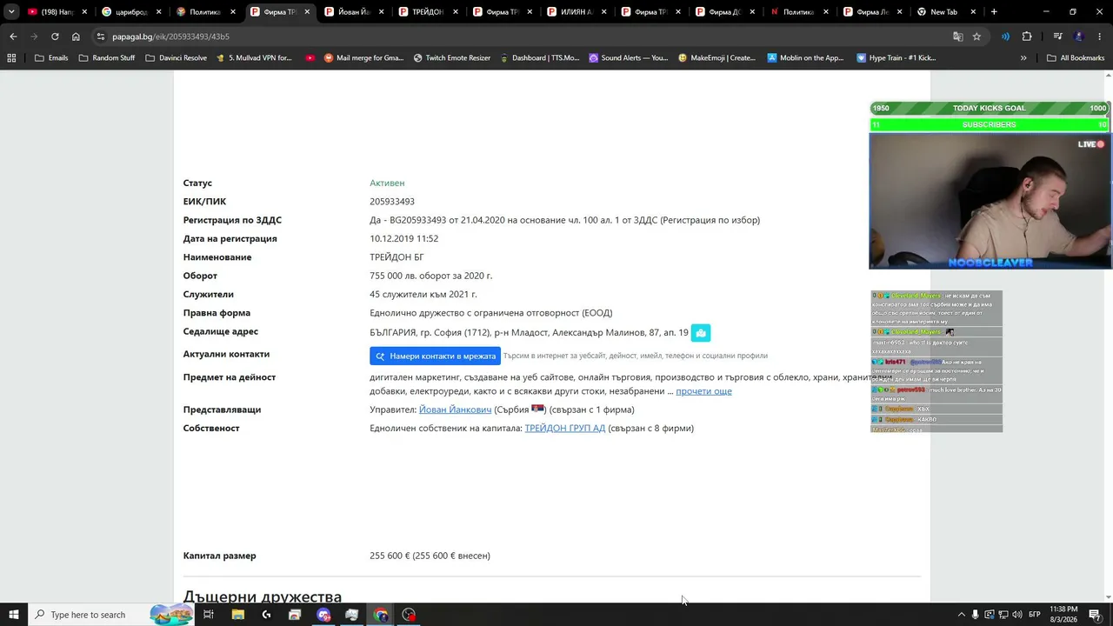Screen dimensions: 1113x626
Task: Open the Moblin on the App bookmark
Action: (x=806, y=58)
